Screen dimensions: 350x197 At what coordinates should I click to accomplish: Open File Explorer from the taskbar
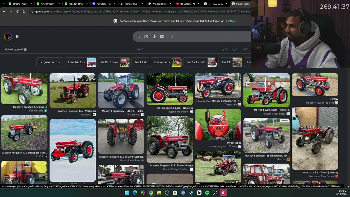point(159,193)
